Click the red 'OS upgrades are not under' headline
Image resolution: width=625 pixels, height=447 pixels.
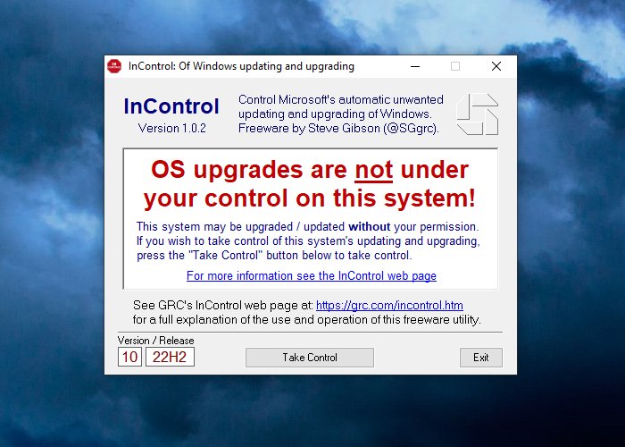point(310,170)
